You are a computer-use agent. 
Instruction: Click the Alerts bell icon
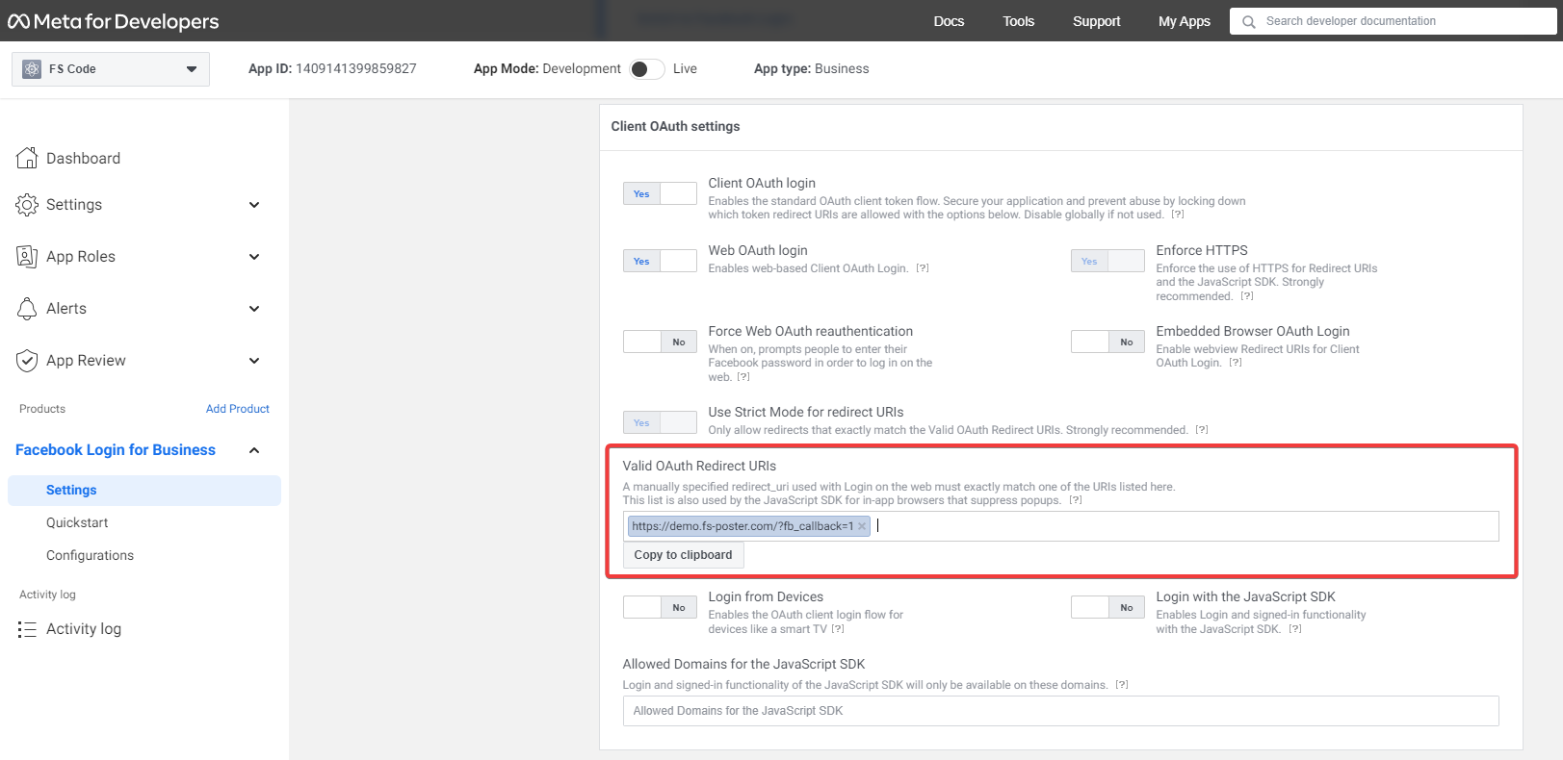(x=27, y=308)
